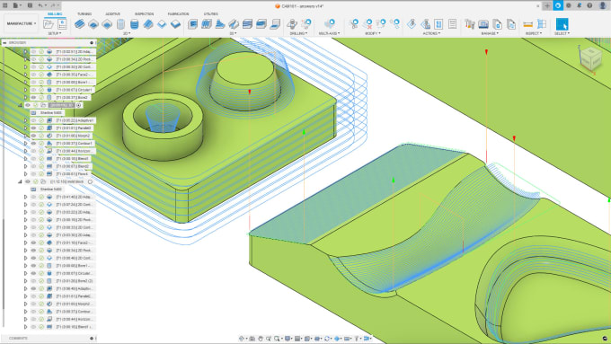Switch to the ADDITIVE tab
This screenshot has height=344, width=611.
113,14
